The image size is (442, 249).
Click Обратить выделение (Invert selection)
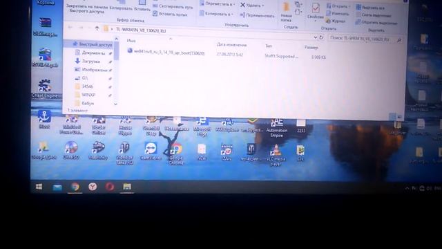(376, 23)
